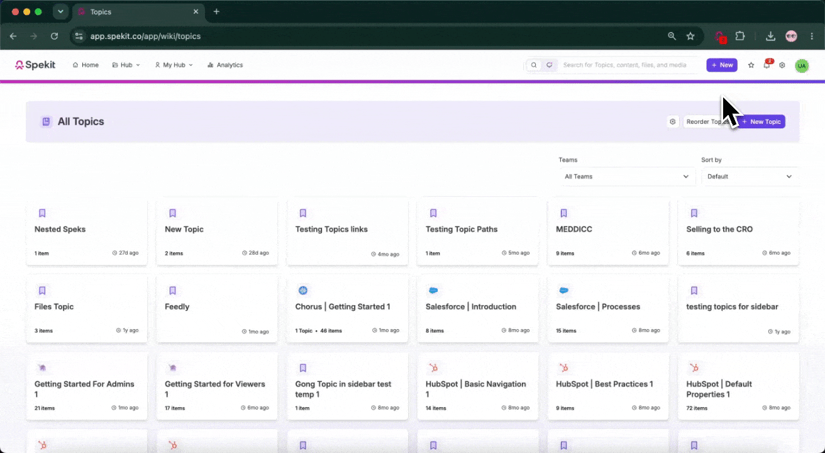
Task: Bookmark this page with the address bar star
Action: 690,36
